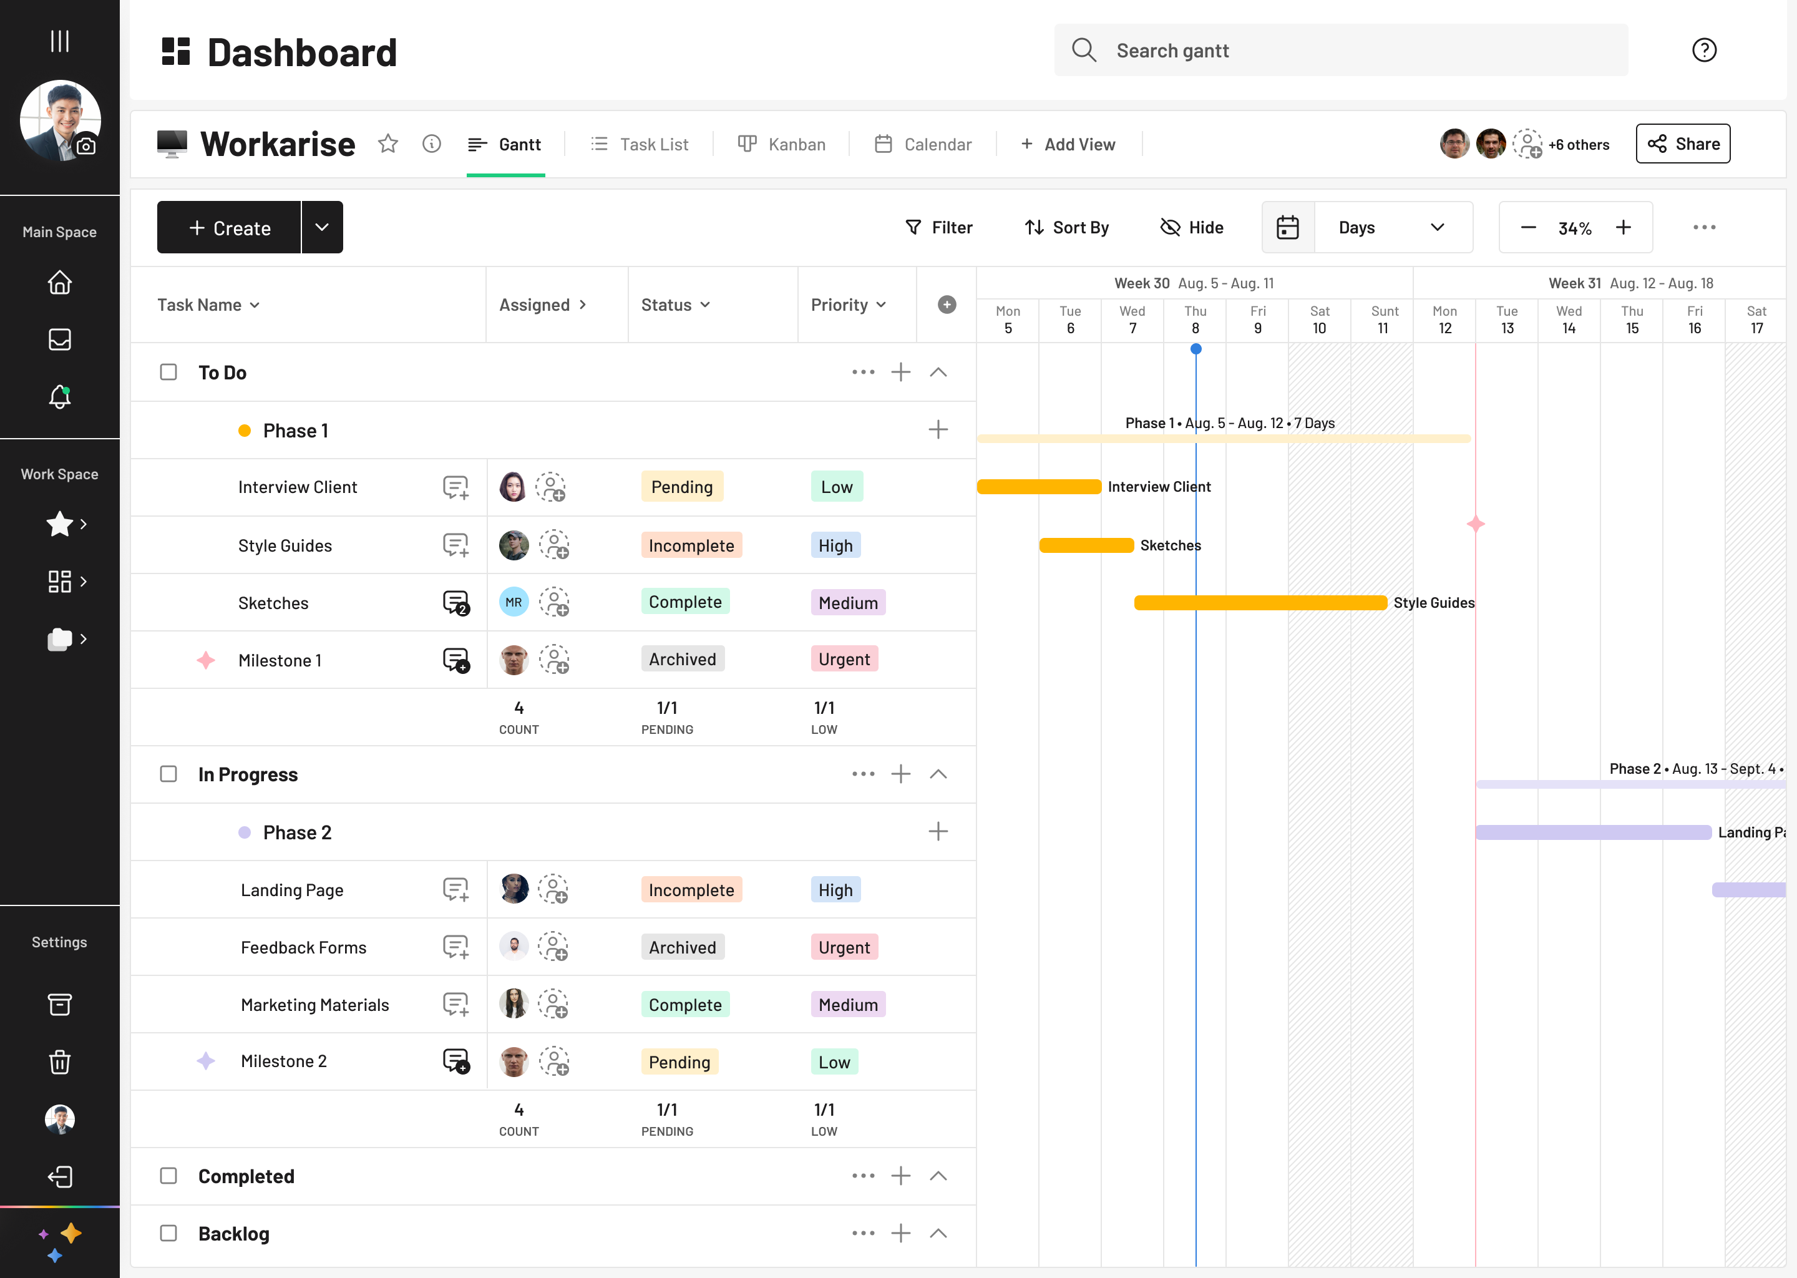Collapse the Completed group chevron
This screenshot has width=1797, height=1278.
(x=938, y=1176)
